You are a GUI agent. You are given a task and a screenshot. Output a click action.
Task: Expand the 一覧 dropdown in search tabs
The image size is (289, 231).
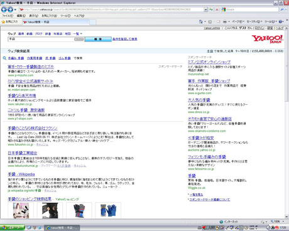[x=77, y=34]
